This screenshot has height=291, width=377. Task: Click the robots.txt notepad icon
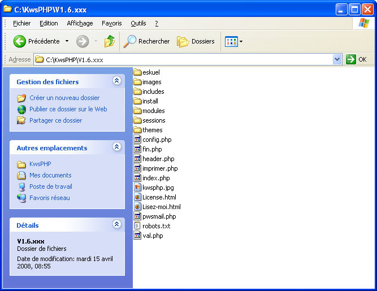[x=137, y=226]
